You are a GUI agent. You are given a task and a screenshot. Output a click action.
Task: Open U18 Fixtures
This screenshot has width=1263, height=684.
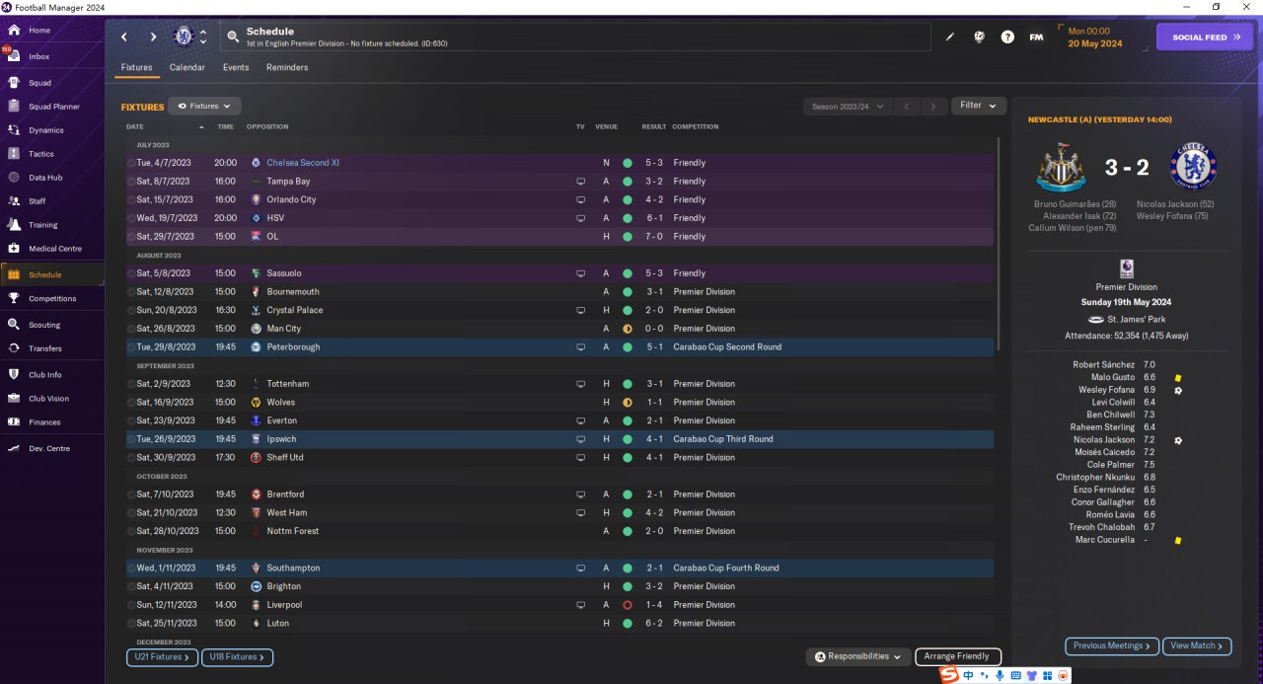[237, 657]
